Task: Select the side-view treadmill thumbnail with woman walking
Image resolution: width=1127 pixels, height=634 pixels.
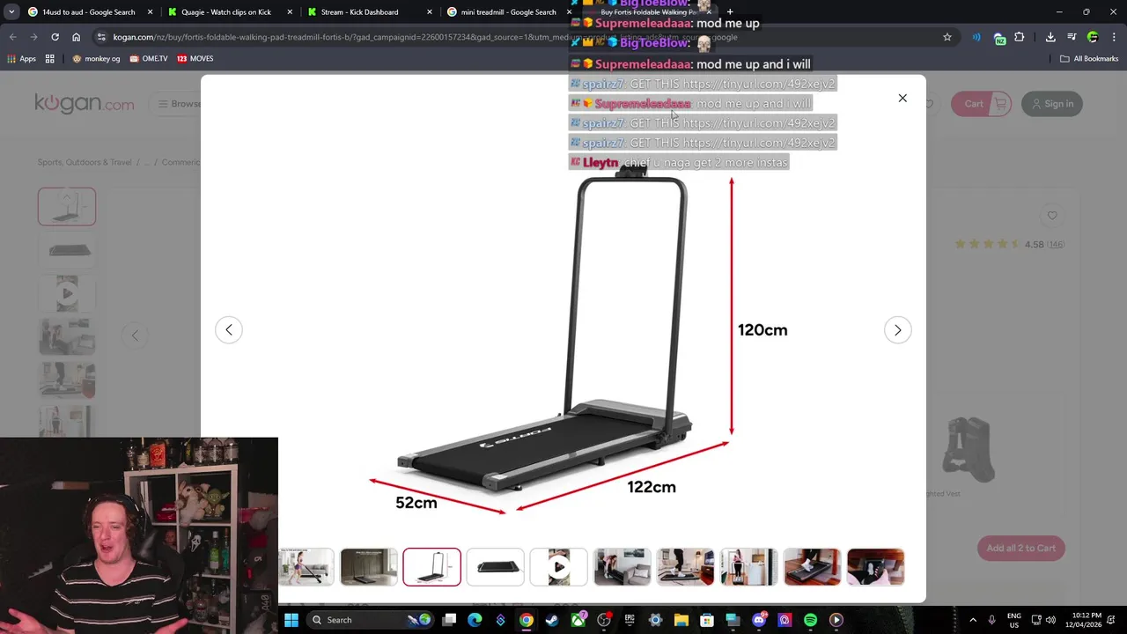Action: (x=306, y=567)
